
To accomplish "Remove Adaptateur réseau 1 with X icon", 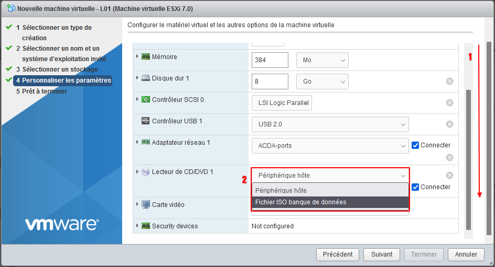I will (x=449, y=157).
